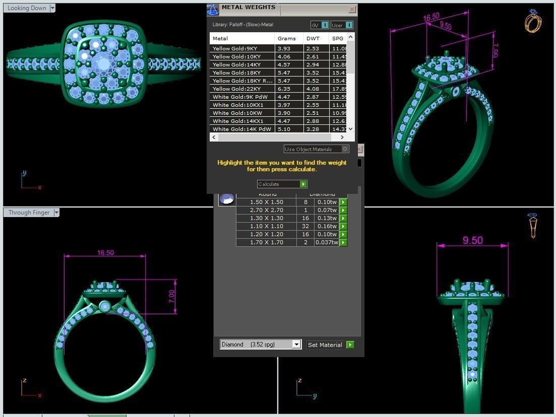556x417 pixels.
Task: Click the 1.70 X 1.70 gem size cell
Action: 266,243
